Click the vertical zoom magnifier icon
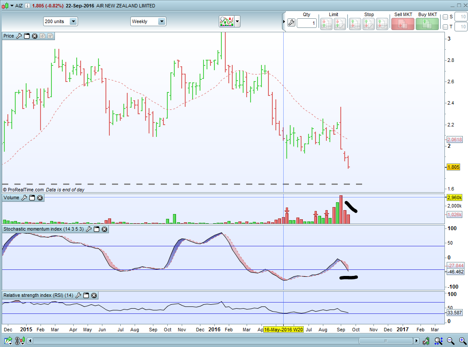 [x=438, y=341]
